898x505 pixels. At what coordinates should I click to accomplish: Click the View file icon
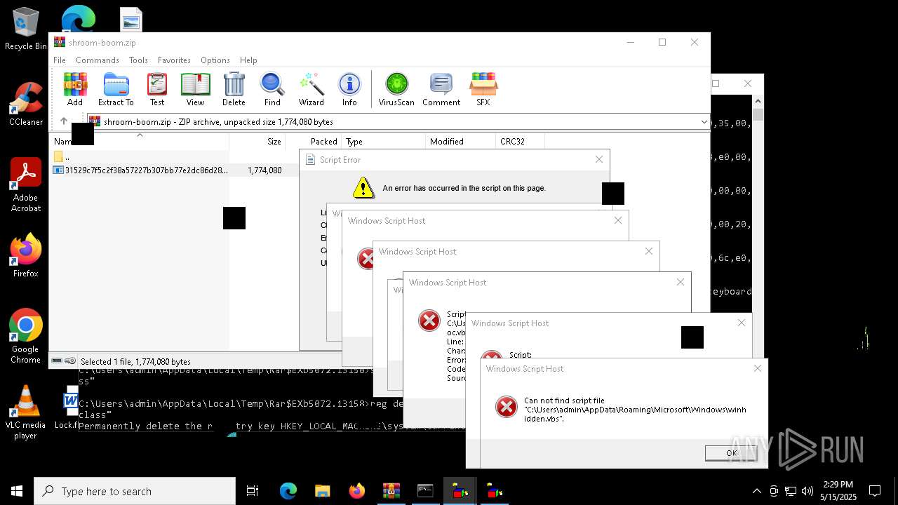(x=195, y=89)
